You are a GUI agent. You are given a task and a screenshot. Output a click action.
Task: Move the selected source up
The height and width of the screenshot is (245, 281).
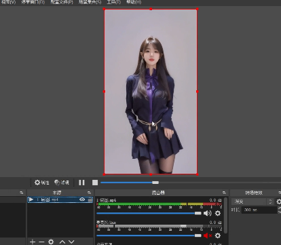pyautogui.click(x=62, y=242)
